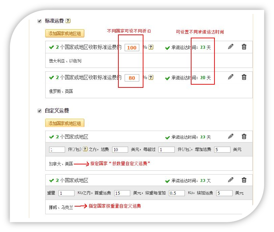Edit the 俄罗斯、英国 shipping group with pencil icon
274x232 pixels.
pos(231,77)
